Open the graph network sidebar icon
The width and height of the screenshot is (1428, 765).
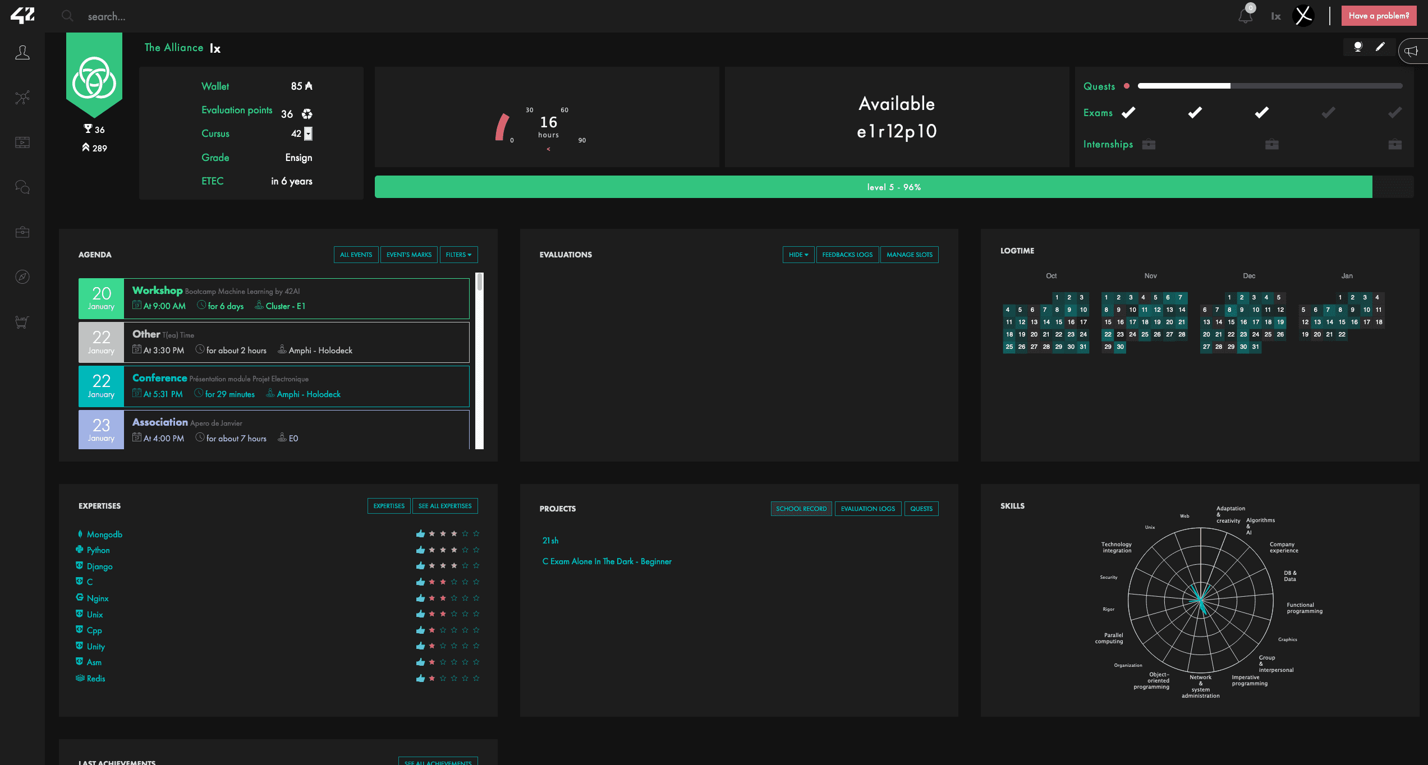click(22, 98)
